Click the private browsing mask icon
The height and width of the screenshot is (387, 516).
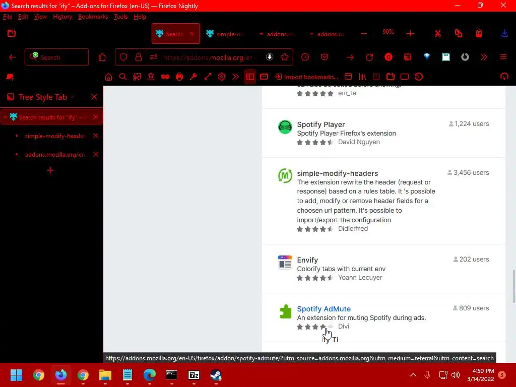(x=165, y=77)
